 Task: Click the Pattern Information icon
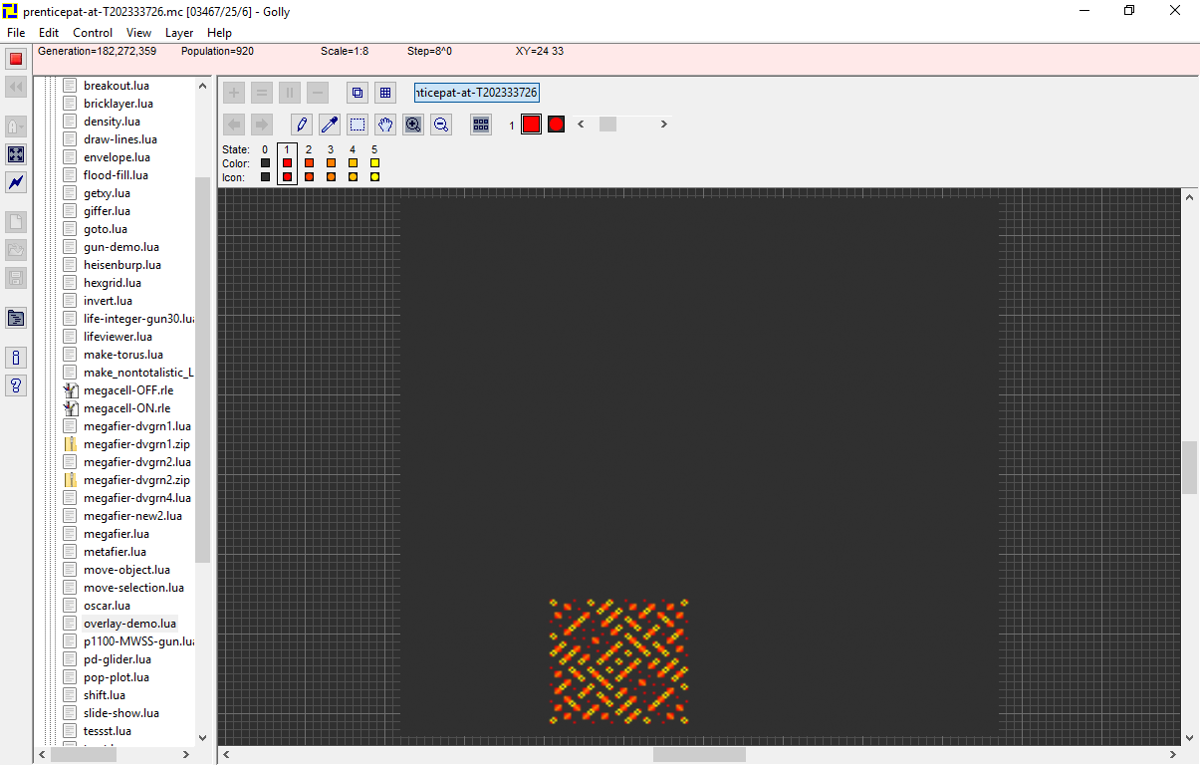tap(16, 358)
